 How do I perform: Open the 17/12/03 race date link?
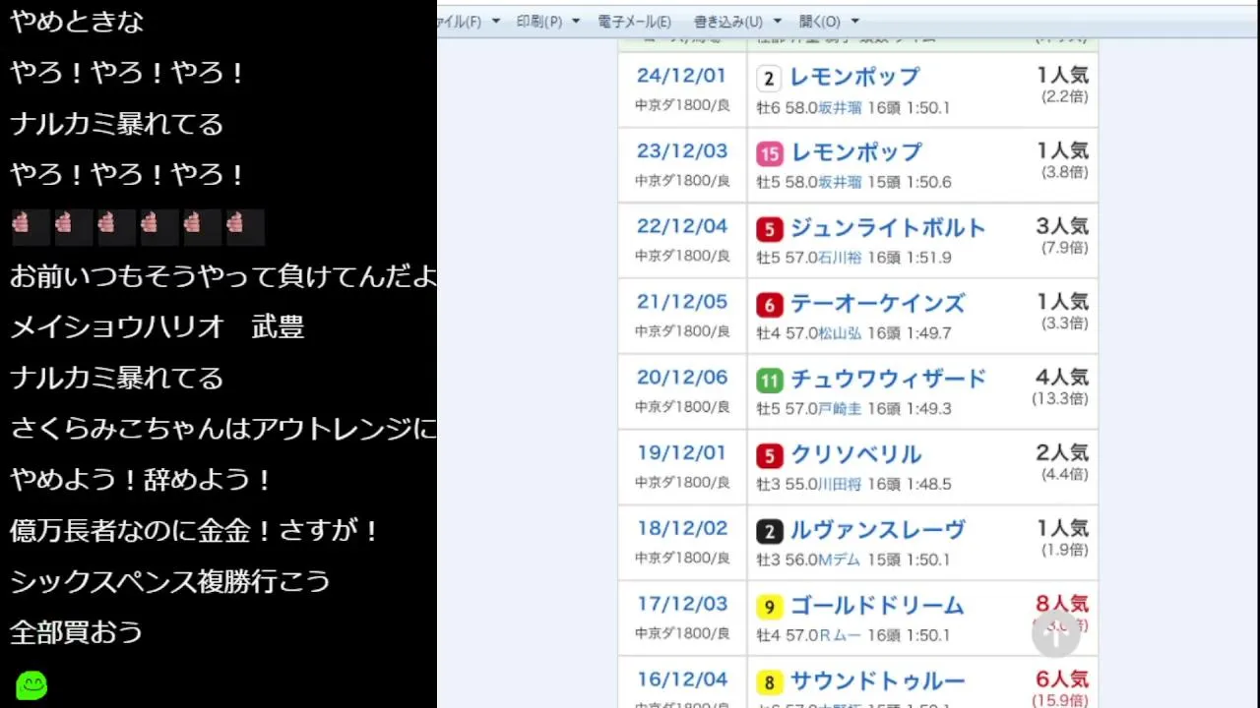[681, 605]
